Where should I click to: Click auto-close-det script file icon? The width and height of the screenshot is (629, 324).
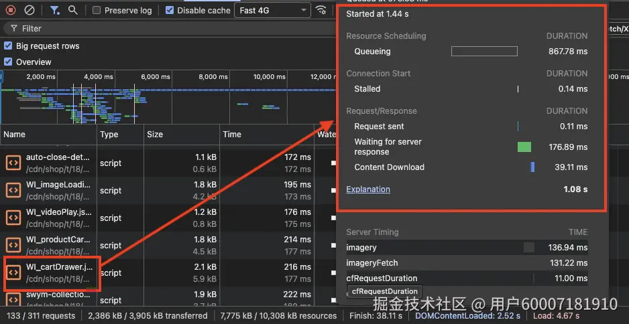[x=13, y=163]
